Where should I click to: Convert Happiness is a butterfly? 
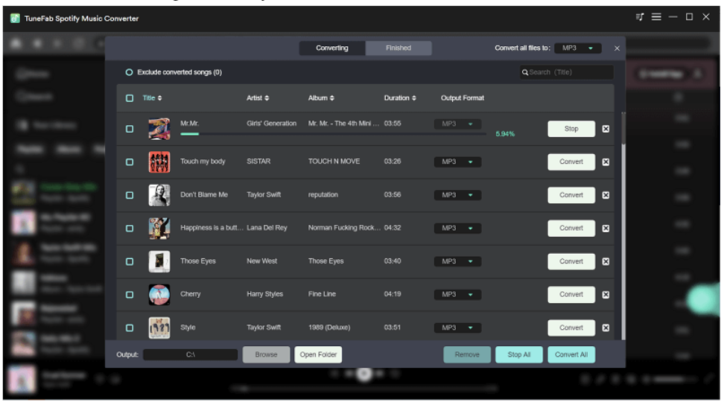571,229
